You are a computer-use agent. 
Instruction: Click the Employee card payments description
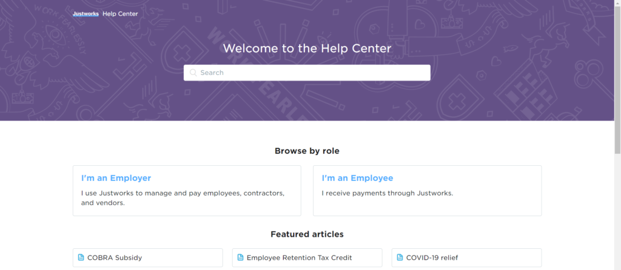(387, 193)
